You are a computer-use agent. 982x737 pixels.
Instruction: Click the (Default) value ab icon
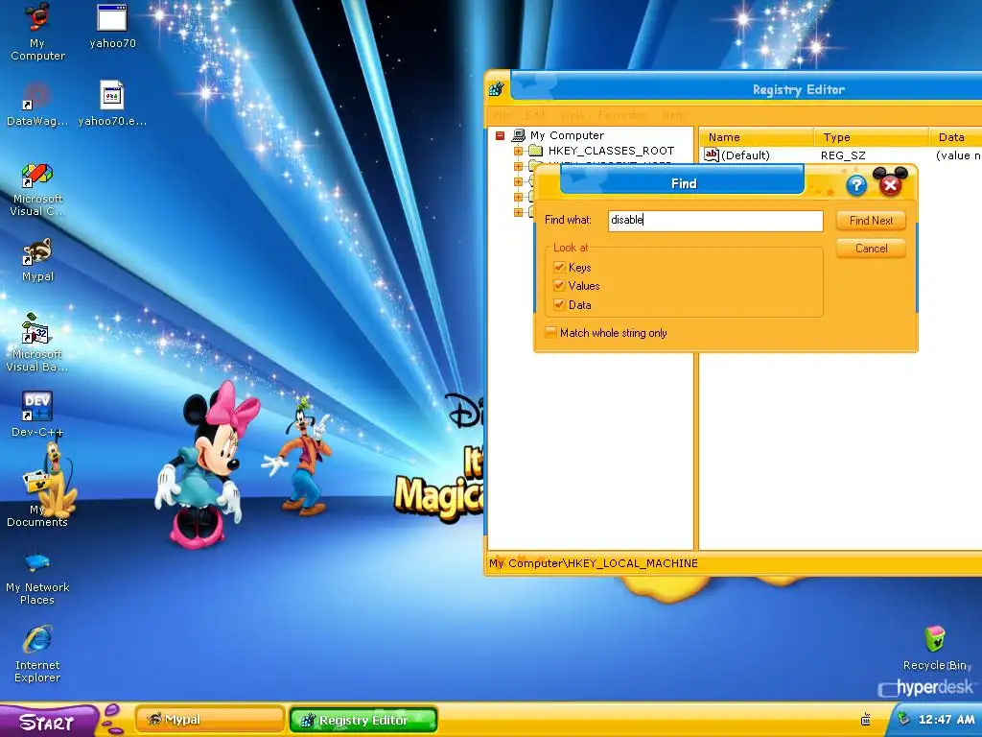click(711, 155)
